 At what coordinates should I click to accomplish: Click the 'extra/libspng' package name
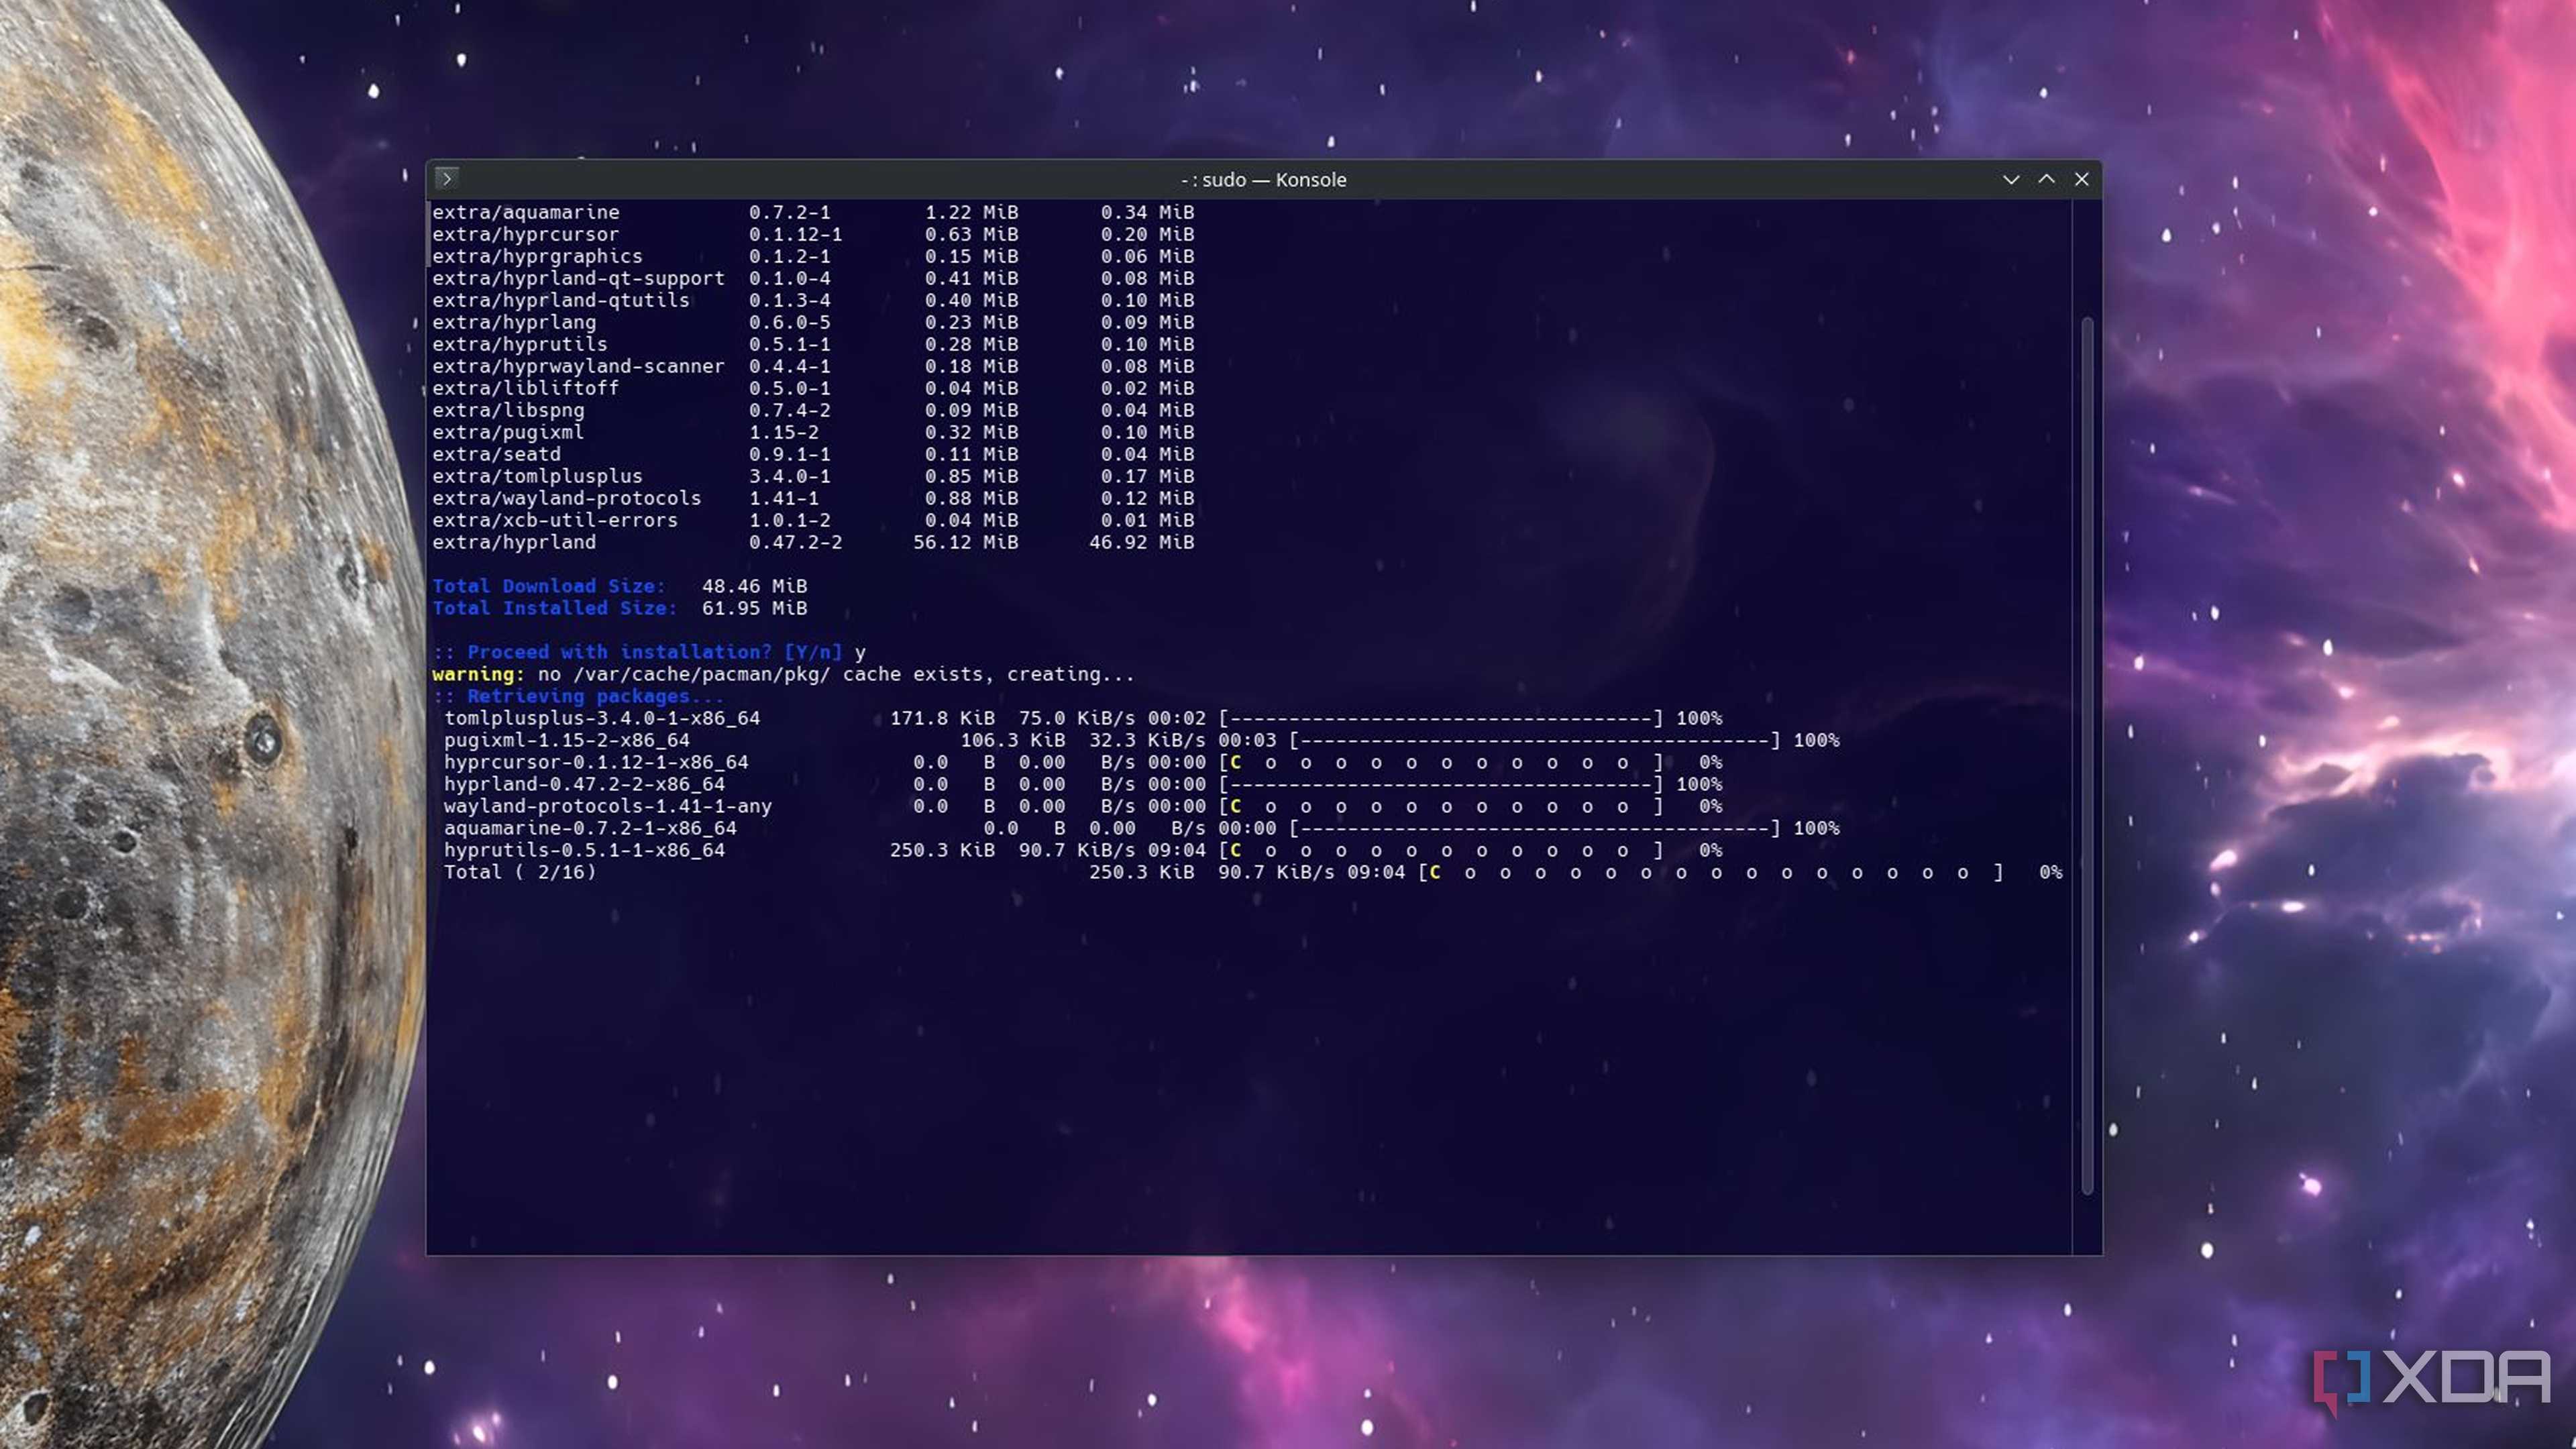[508, 410]
